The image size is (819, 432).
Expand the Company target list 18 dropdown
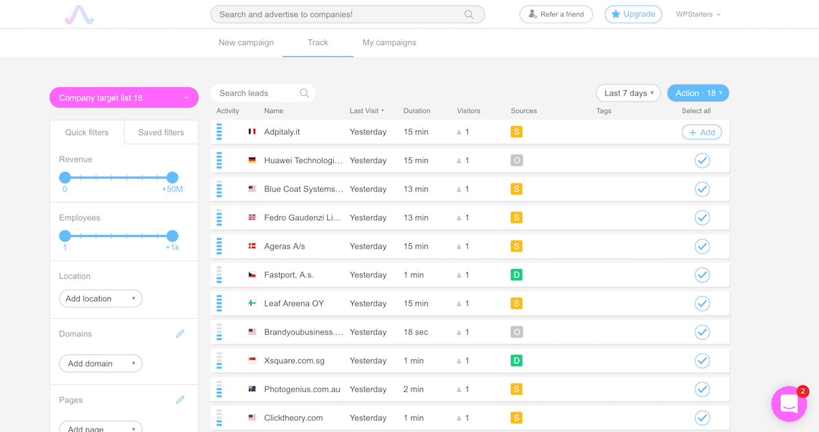pyautogui.click(x=124, y=97)
